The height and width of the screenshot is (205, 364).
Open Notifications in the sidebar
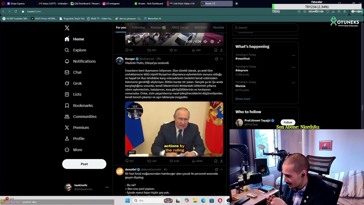pos(80,61)
